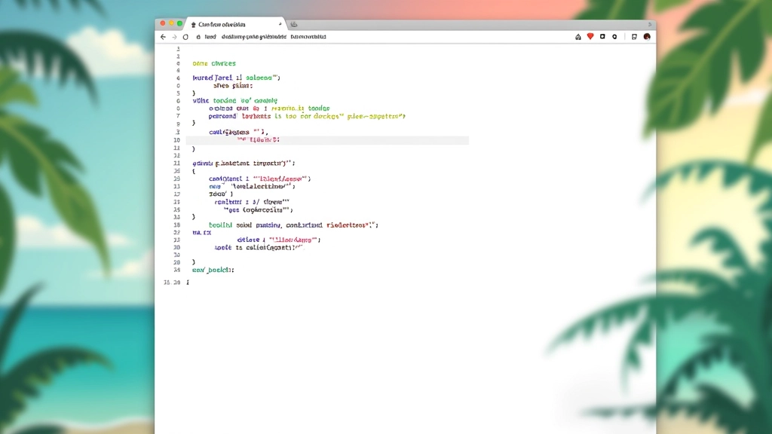Viewport: 772px width, 434px height.
Task: Click the site favicon inside the address bar
Action: 198,36
